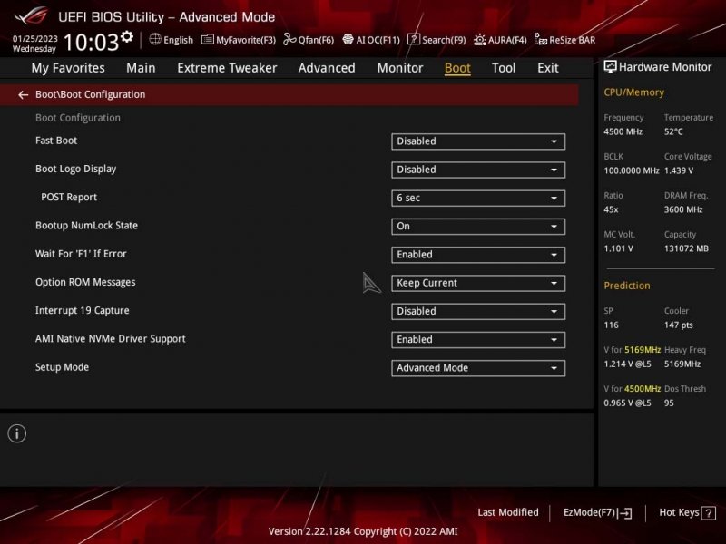Open Option ROM Messages dropdown
This screenshot has width=726, height=544.
tap(478, 283)
